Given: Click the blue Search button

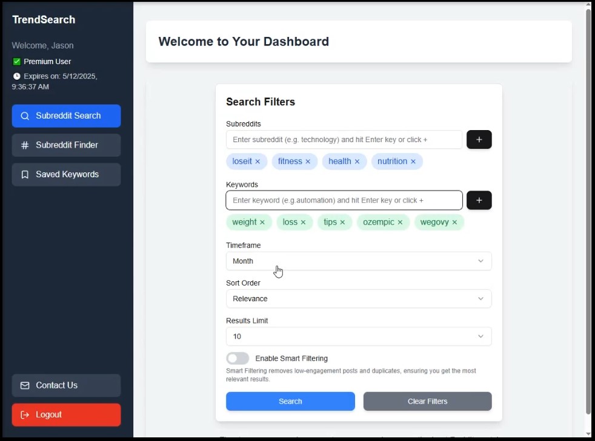Looking at the screenshot, I should (290, 401).
